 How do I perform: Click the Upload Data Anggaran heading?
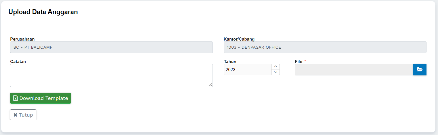[x=43, y=12]
